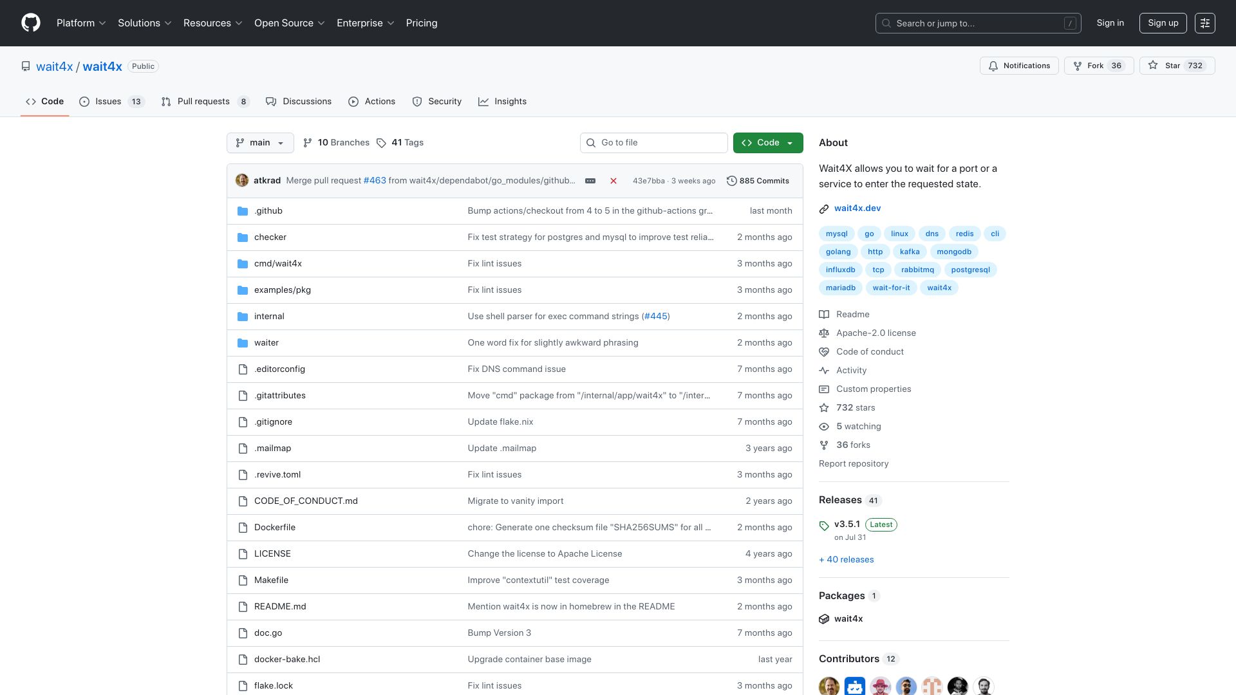Click the Apache-2.0 license scale icon
This screenshot has width=1236, height=695.
point(824,333)
